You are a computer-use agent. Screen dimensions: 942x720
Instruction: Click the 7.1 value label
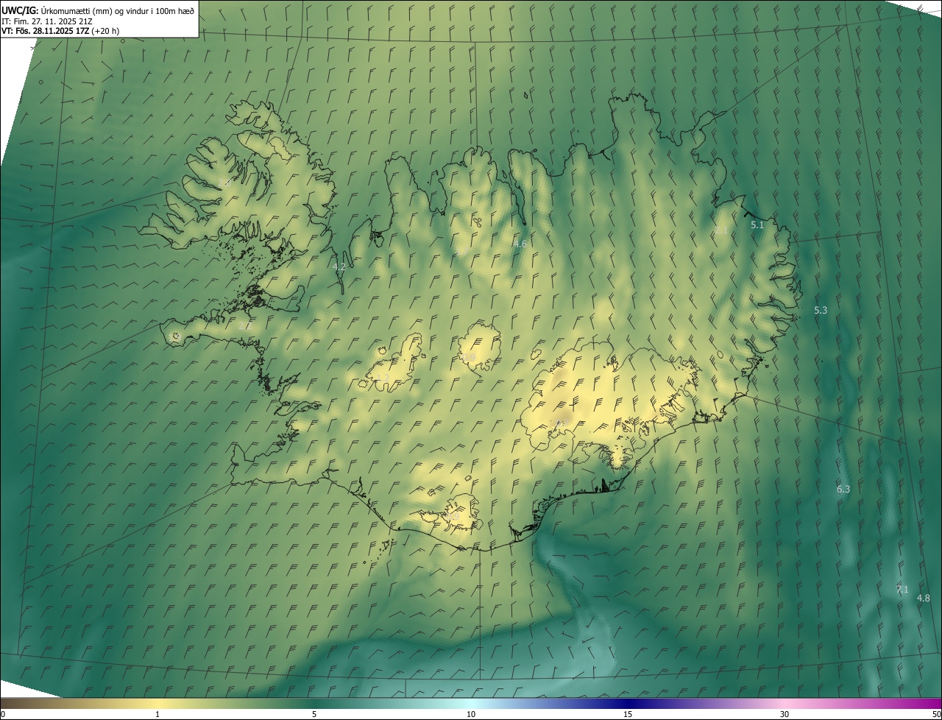point(902,590)
